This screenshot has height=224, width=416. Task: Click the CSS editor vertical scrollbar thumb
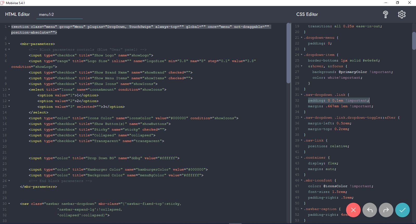[414, 41]
